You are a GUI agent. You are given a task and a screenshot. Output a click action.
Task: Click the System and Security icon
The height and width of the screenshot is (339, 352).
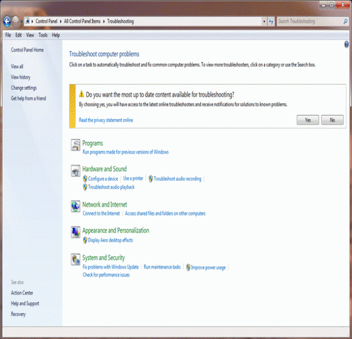[76, 260]
